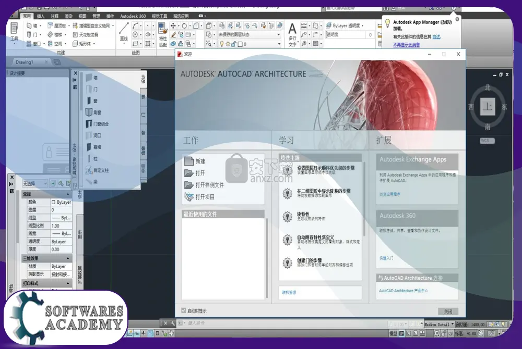Toggle the layer on/off lightbulb icon
Viewport: 522px width, 349px height.
click(x=221, y=44)
